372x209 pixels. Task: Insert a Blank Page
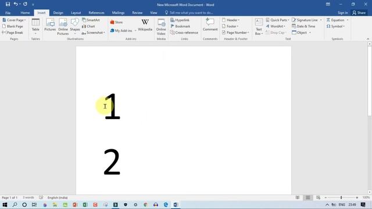click(13, 26)
